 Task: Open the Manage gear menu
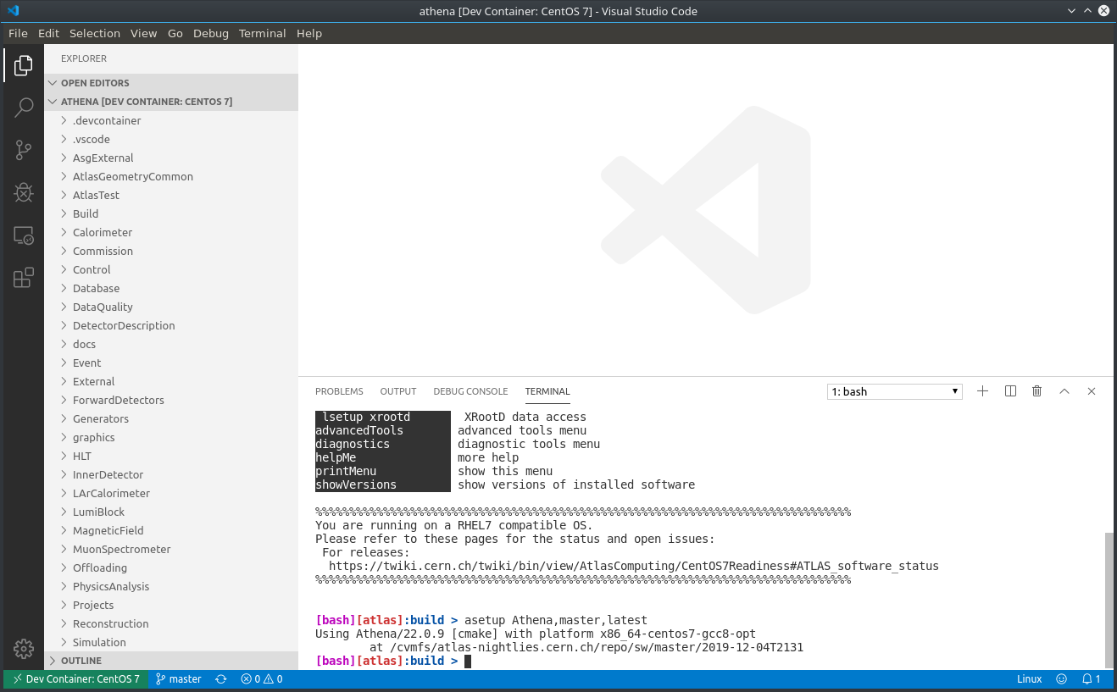pyautogui.click(x=23, y=649)
